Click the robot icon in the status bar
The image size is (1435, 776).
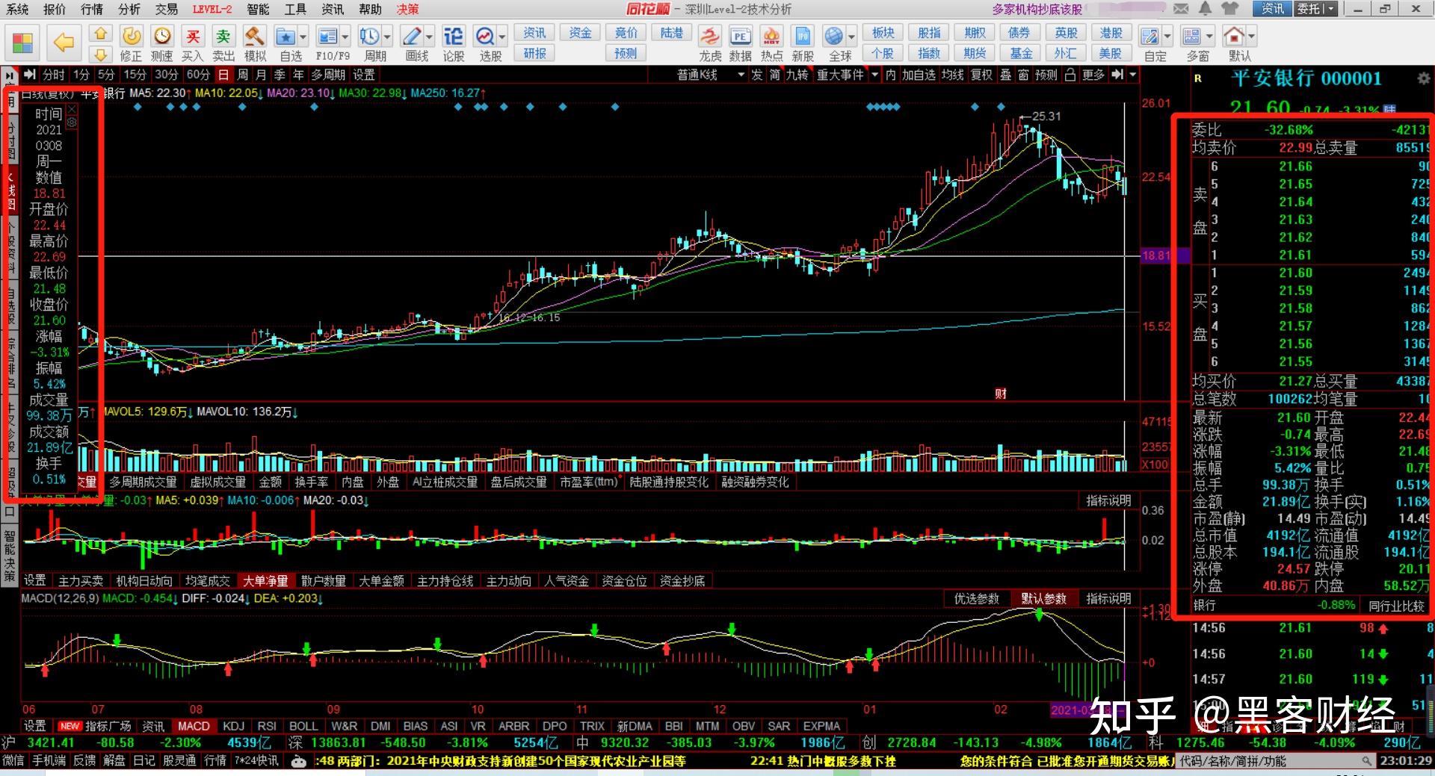[298, 761]
